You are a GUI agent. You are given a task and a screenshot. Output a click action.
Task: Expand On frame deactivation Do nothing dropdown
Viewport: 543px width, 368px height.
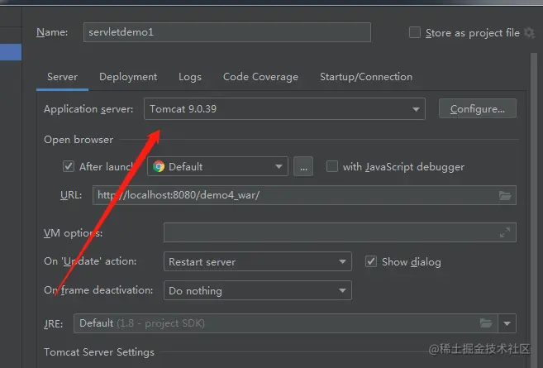pos(257,290)
